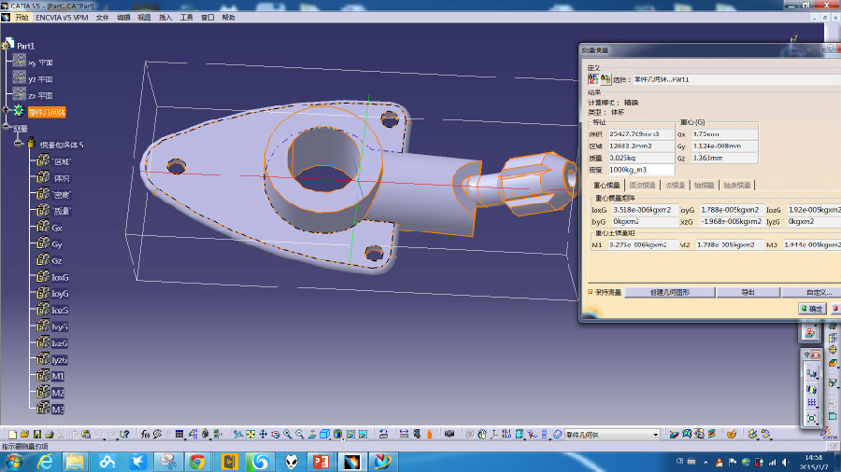Click the 创建几何图形 button

click(669, 292)
